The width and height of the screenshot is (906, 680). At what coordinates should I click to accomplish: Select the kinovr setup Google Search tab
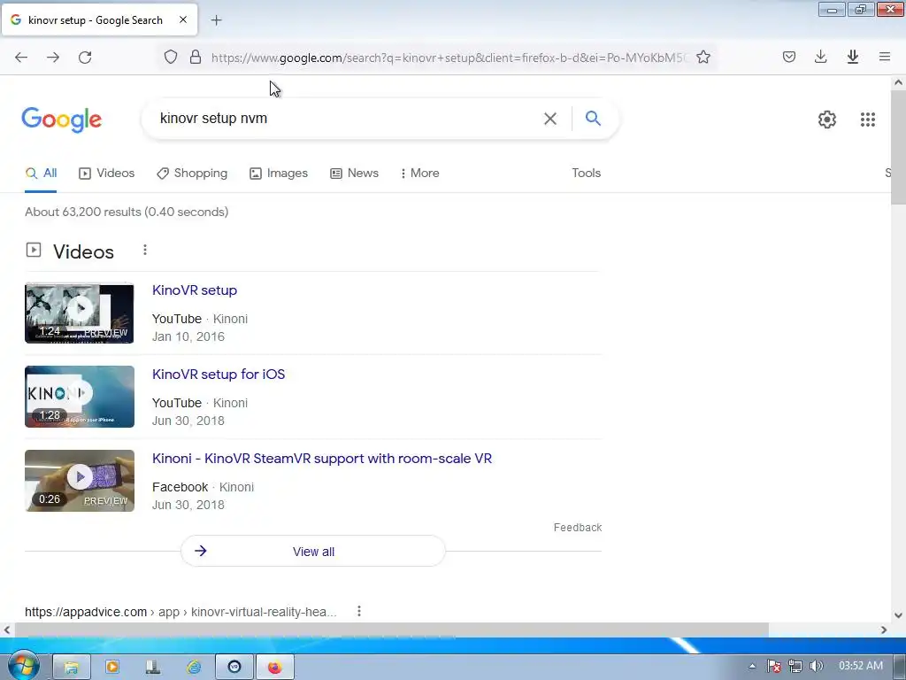tap(99, 19)
